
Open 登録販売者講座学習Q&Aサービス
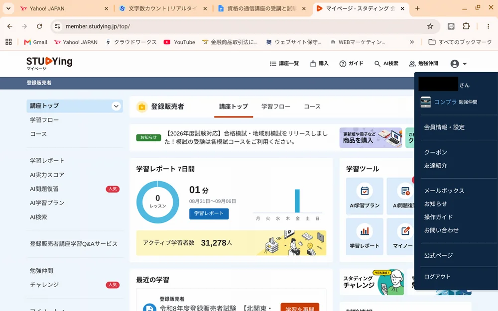tap(74, 244)
